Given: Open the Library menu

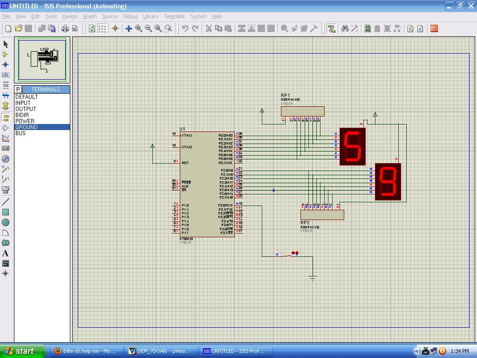Looking at the screenshot, I should click(x=150, y=16).
